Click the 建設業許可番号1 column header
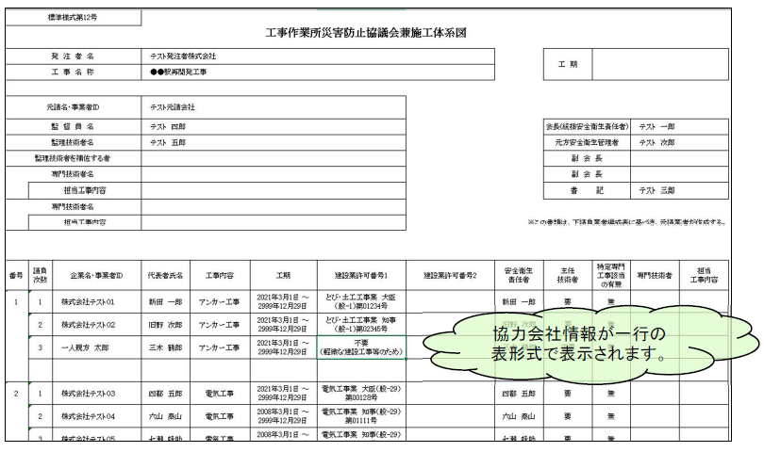This screenshot has width=764, height=452. coord(361,275)
